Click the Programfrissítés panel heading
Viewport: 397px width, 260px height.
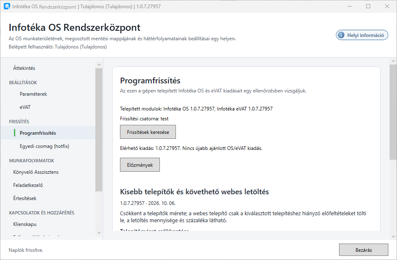(150, 81)
